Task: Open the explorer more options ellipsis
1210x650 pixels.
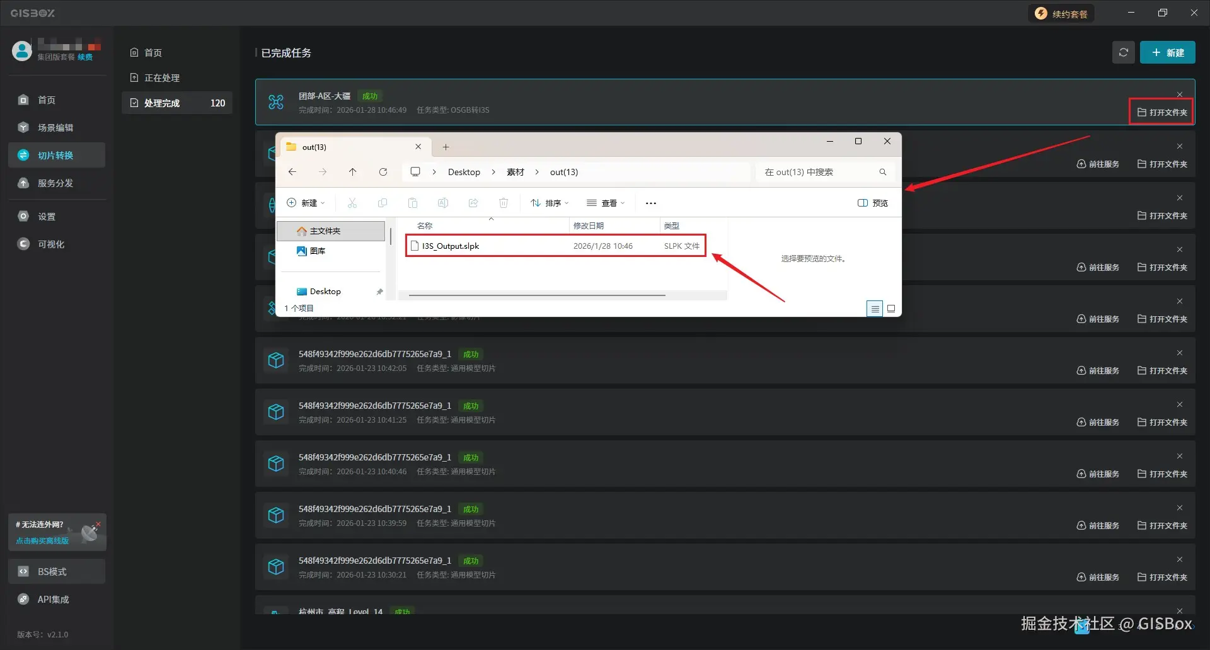Action: tap(651, 203)
